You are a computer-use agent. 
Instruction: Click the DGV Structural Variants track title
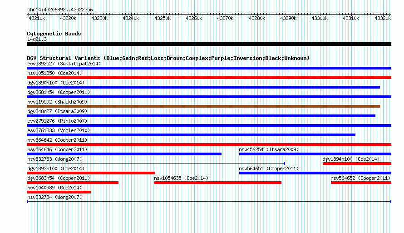pyautogui.click(x=168, y=58)
